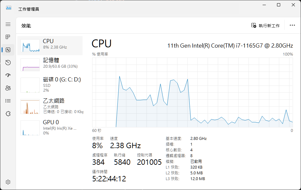This screenshot has height=190, width=301.
Task: Click the CPU mini graph thumbnail
Action: (30, 46)
